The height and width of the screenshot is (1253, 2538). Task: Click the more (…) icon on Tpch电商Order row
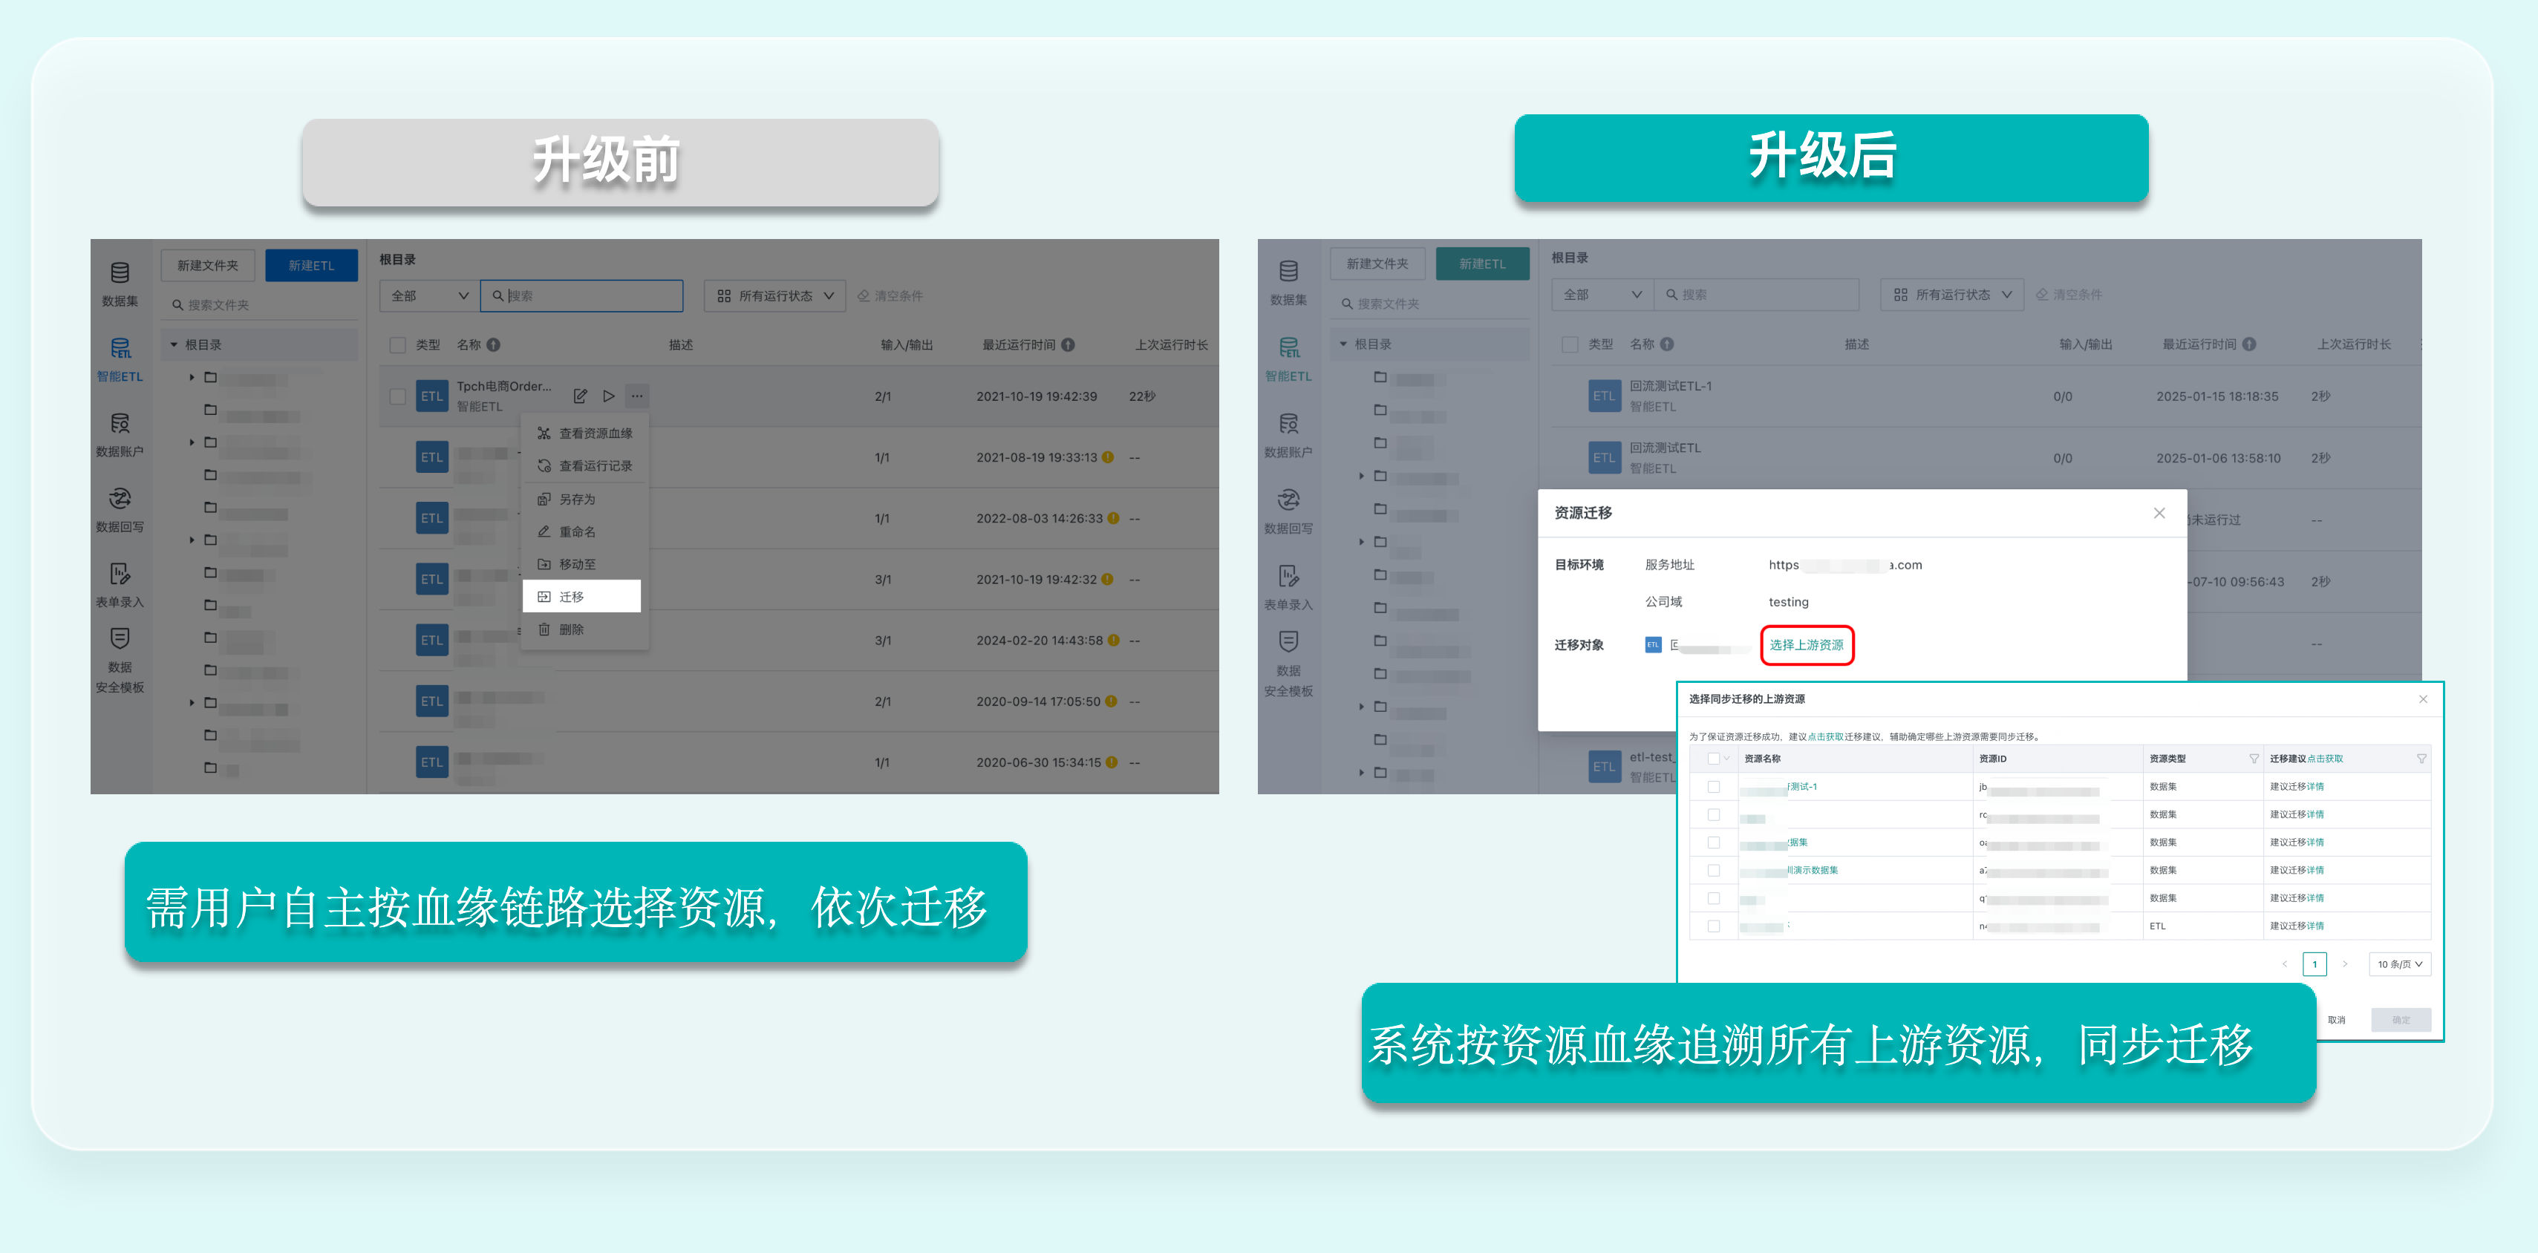coord(637,396)
